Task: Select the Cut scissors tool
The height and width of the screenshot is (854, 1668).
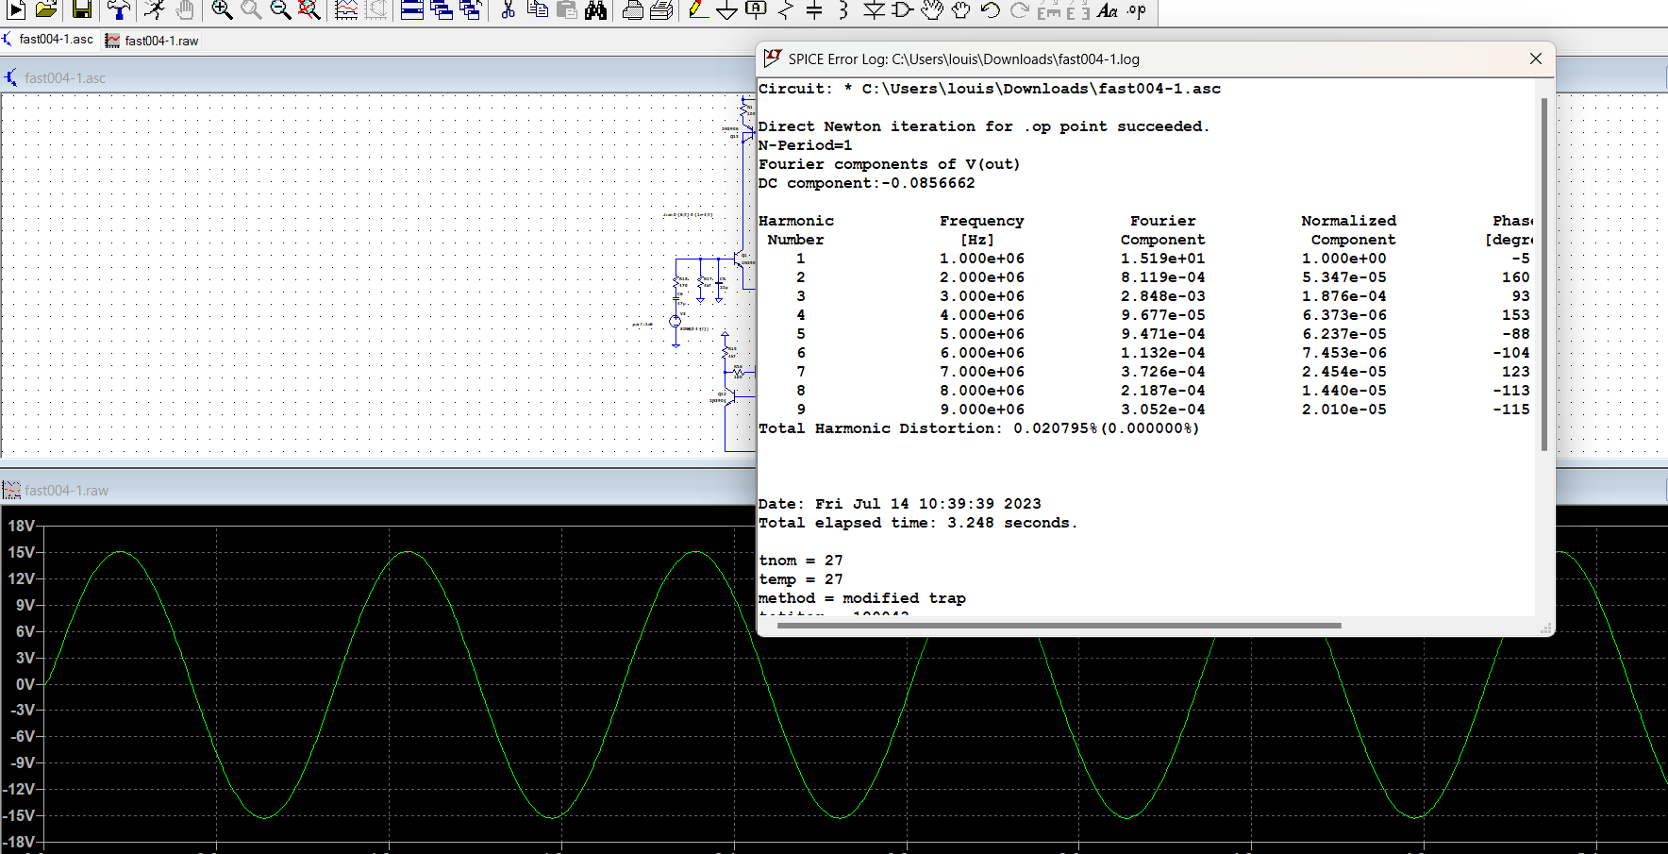Action: (x=508, y=9)
